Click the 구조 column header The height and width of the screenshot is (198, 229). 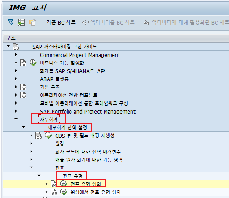coord(116,38)
